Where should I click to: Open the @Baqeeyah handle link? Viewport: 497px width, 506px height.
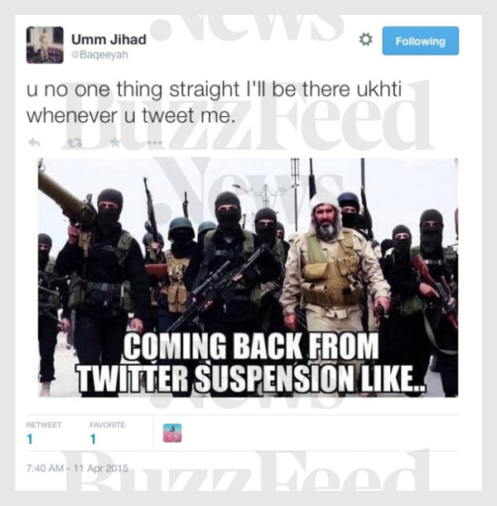[99, 55]
